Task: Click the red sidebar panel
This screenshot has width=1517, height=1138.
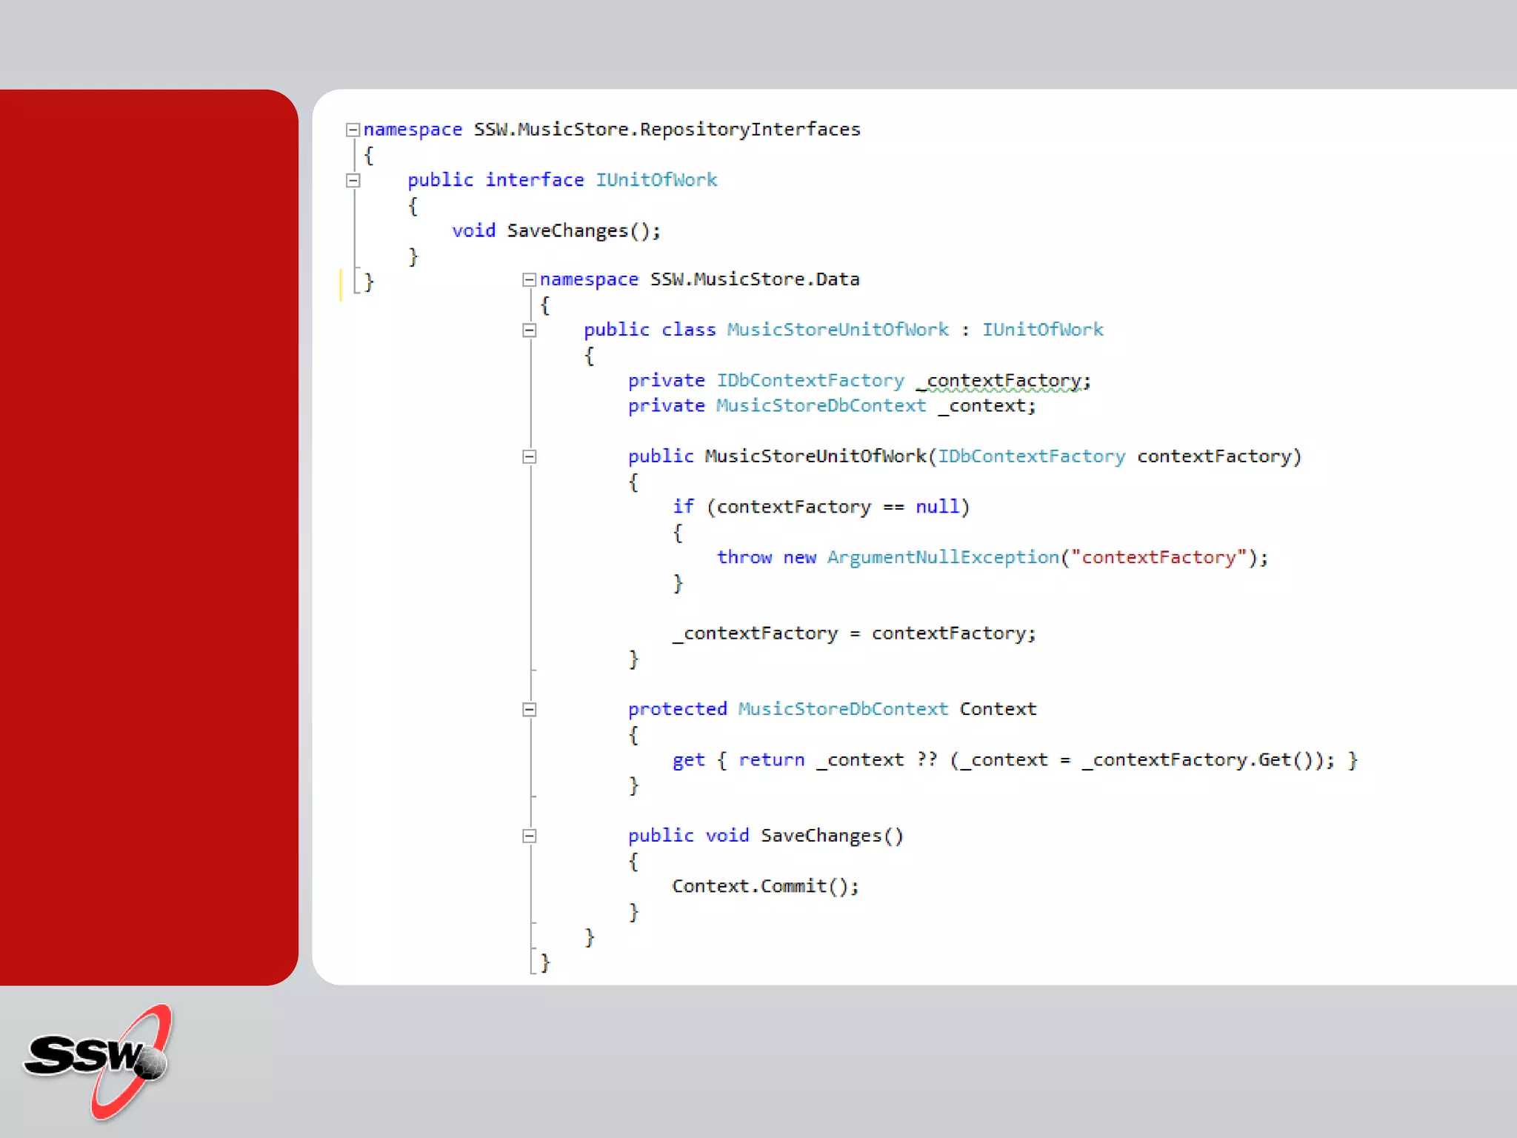Action: [x=148, y=537]
